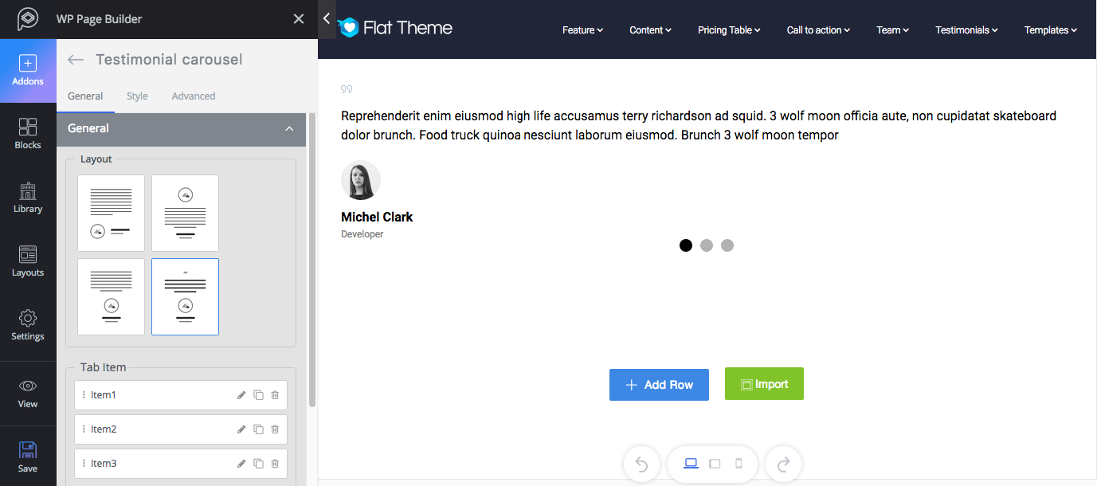The image size is (1097, 486).
Task: Edit Item2 with pencil icon
Action: (x=241, y=429)
